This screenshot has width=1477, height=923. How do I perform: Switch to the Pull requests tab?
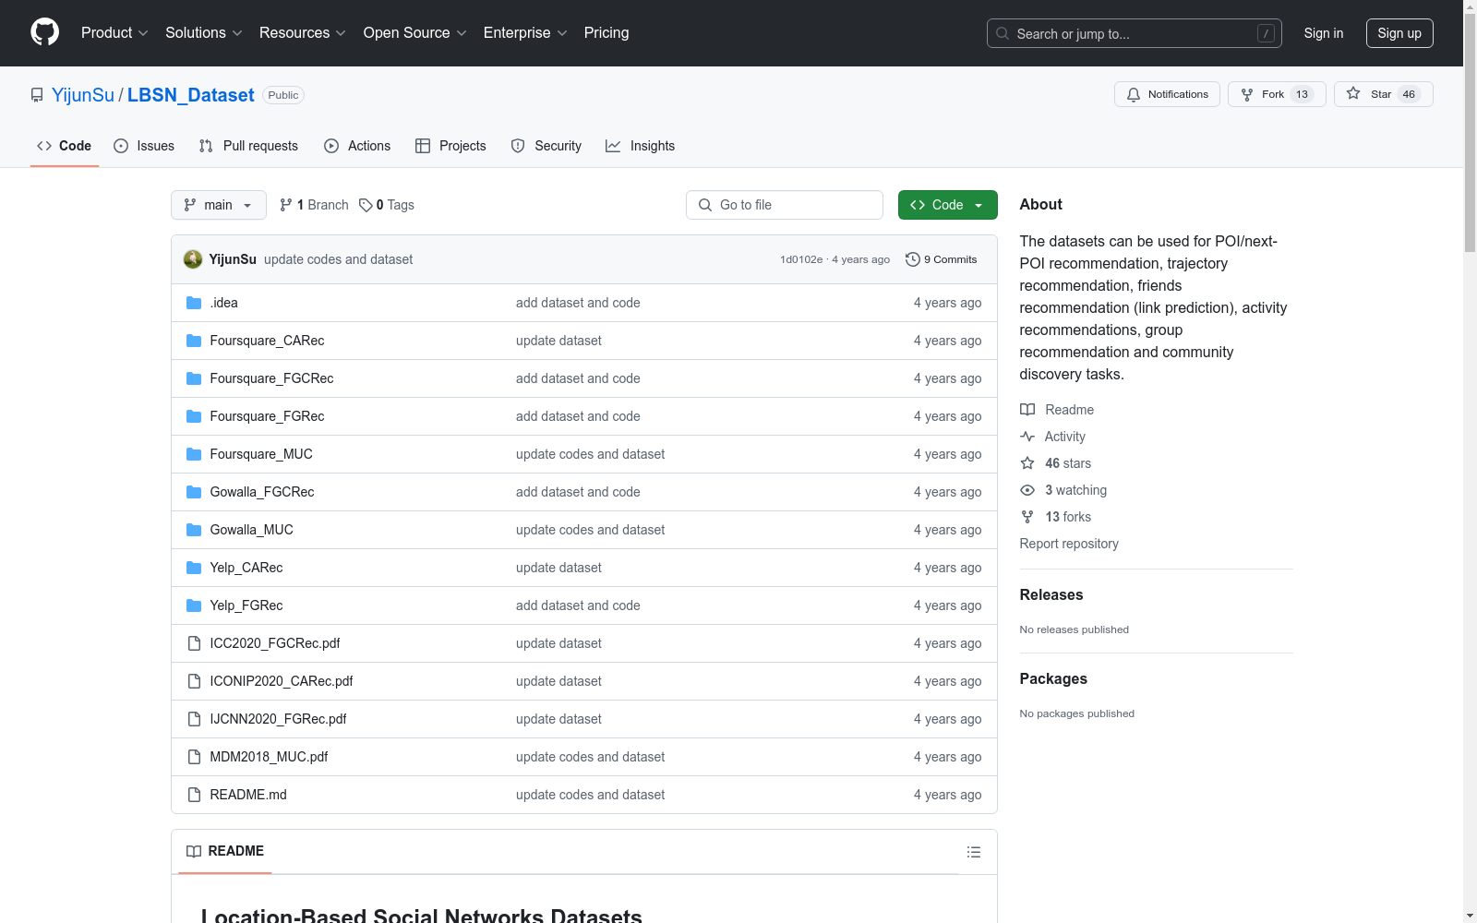click(x=248, y=146)
